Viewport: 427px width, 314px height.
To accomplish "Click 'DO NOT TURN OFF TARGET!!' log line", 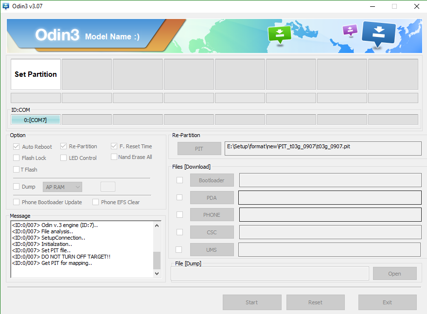I will coord(61,257).
